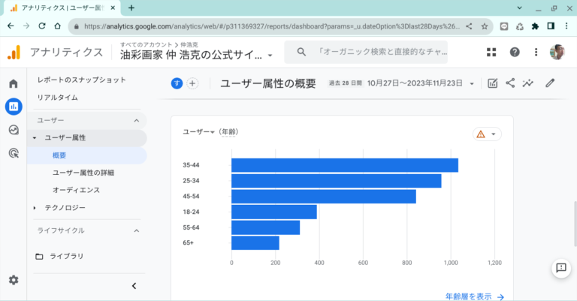Click the page vertical scrollbar
Screen dimensions: 577x301
tap(575, 224)
